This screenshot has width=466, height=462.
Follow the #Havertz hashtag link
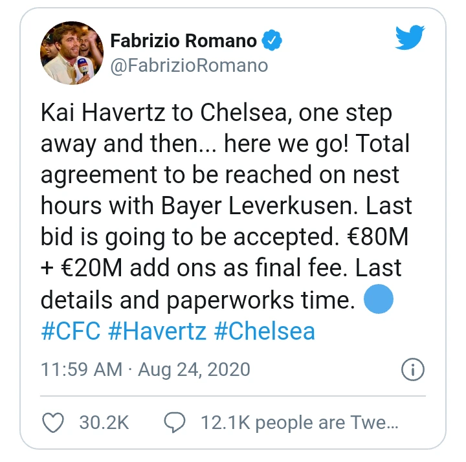[x=157, y=331]
